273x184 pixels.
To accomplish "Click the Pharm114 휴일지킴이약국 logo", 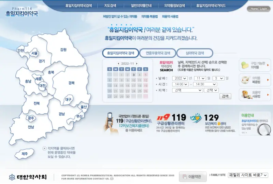I will [x=22, y=12].
